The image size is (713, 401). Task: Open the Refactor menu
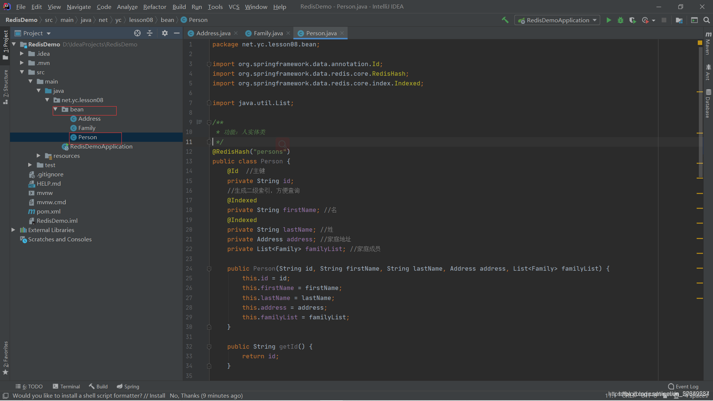(154, 7)
